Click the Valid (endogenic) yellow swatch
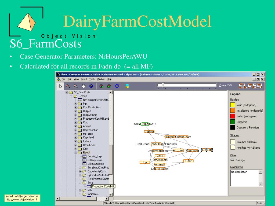Screen dimensions: 275x206 click(x=233, y=105)
